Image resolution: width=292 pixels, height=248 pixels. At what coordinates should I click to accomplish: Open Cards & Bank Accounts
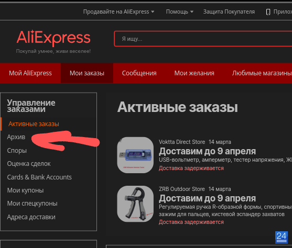tap(39, 177)
